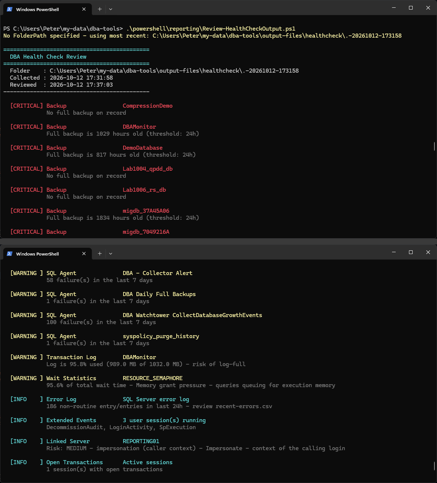The height and width of the screenshot is (483, 437).
Task: Click the RESOURCE_SEMAPHORE wait type
Action: pos(153,378)
